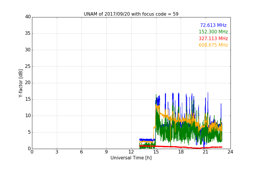Click the y-axis tick label 35
The image size is (256, 170).
[28, 33]
